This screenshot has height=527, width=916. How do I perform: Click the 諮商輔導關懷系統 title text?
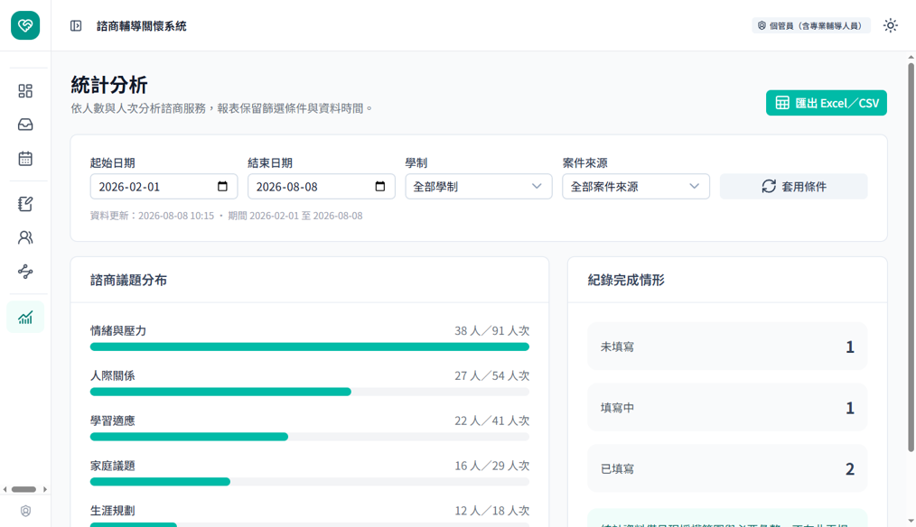coord(141,26)
